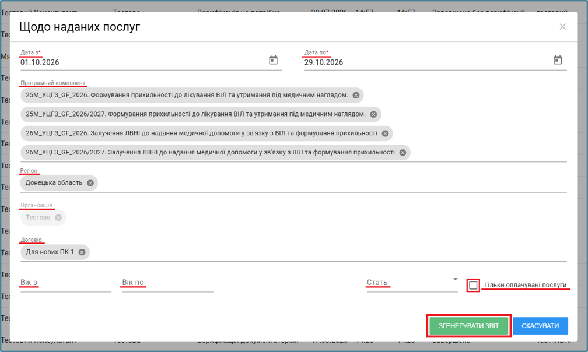Close the Щодо наданих послуг dialog

pos(562,27)
